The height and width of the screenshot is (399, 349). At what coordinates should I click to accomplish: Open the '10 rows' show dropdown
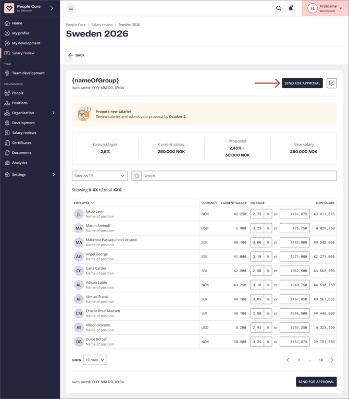95,360
